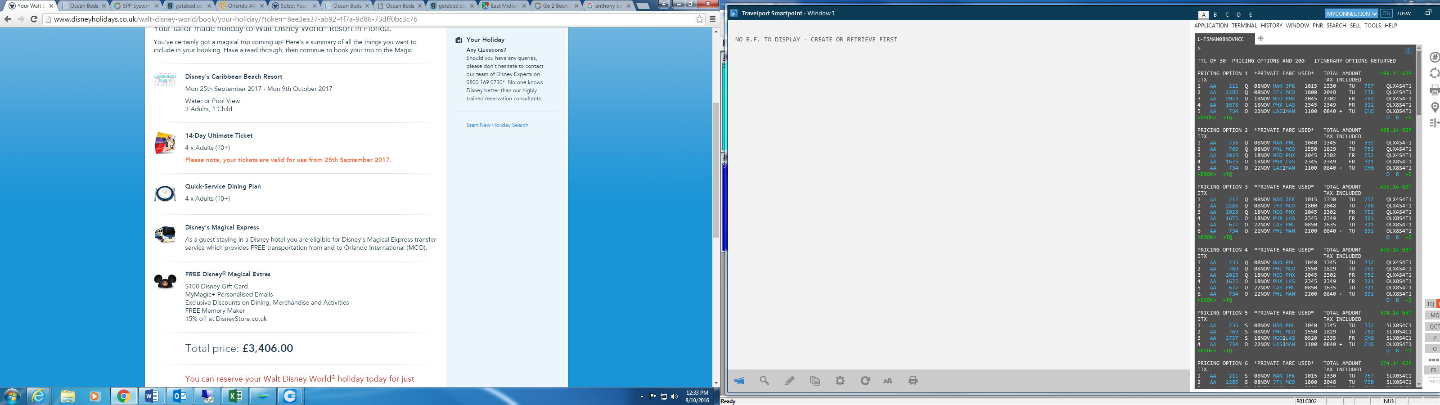Reload the Disney holidays page
Image resolution: width=1440 pixels, height=405 pixels.
point(34,19)
